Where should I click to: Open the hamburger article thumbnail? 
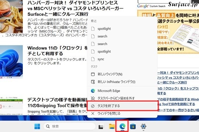11,16
